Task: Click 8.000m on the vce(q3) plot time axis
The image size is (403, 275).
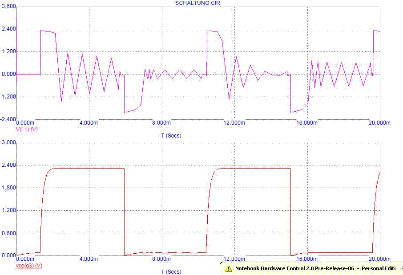Action: [x=161, y=259]
